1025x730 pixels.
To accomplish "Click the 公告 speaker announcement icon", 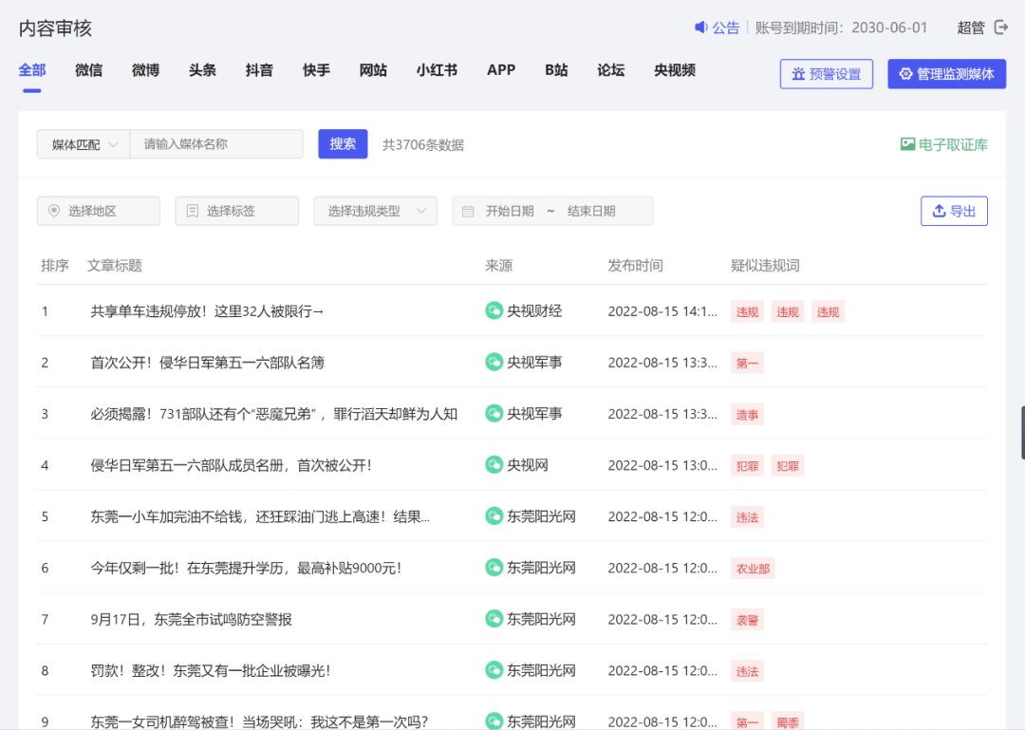I will (x=699, y=28).
